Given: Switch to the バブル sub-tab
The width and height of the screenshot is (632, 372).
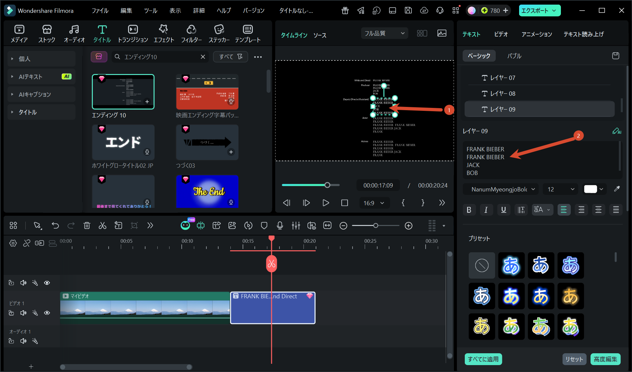Looking at the screenshot, I should tap(514, 56).
